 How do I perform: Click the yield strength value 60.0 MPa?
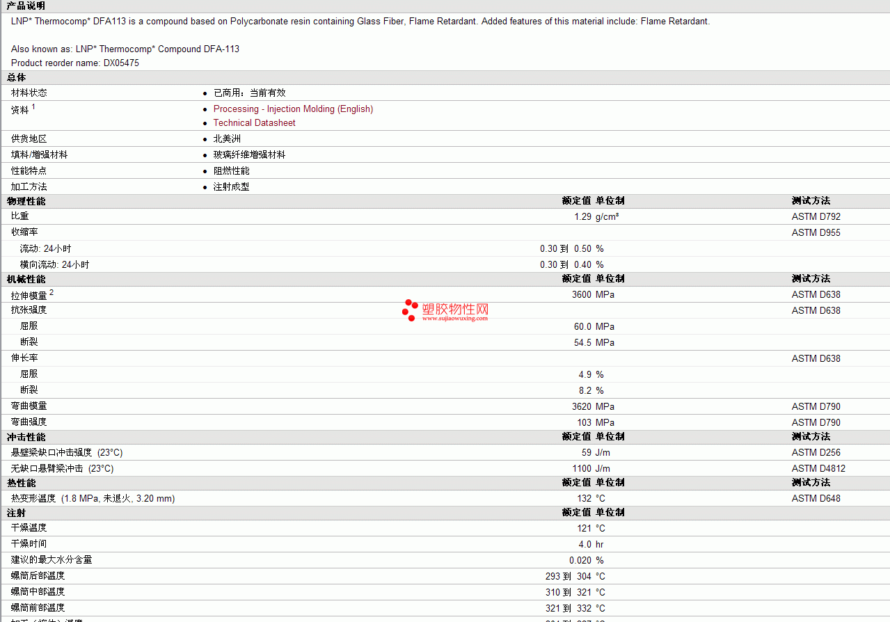pos(594,326)
